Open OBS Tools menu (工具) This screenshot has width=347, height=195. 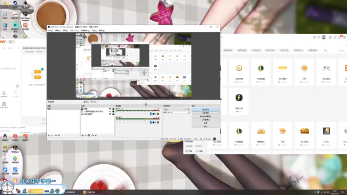94,30
